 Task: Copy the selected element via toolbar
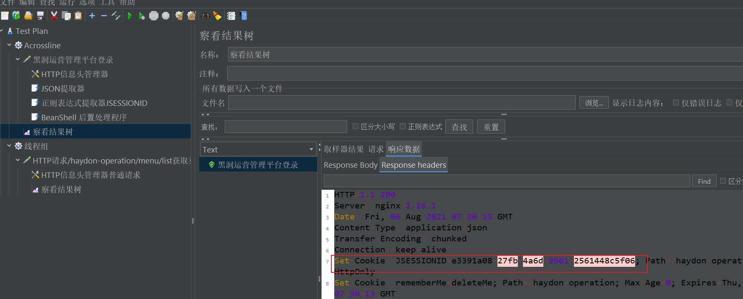point(66,16)
